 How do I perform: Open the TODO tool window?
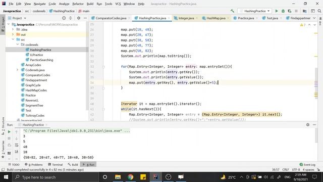click(14, 164)
